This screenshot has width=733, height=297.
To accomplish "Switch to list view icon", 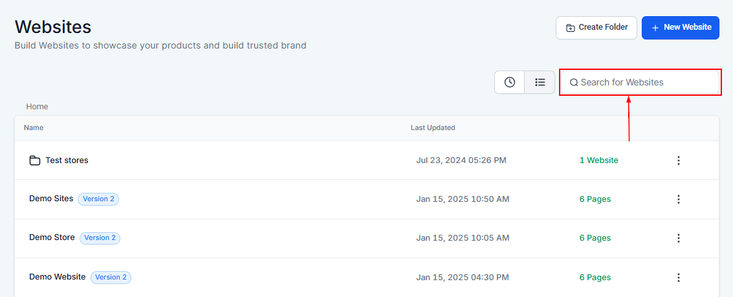I will (x=540, y=82).
